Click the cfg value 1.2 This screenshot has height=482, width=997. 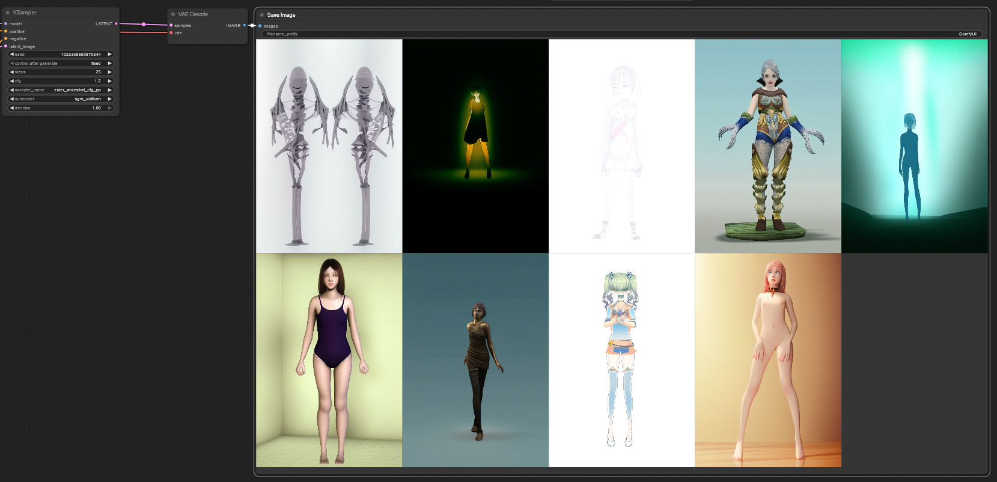coord(98,81)
